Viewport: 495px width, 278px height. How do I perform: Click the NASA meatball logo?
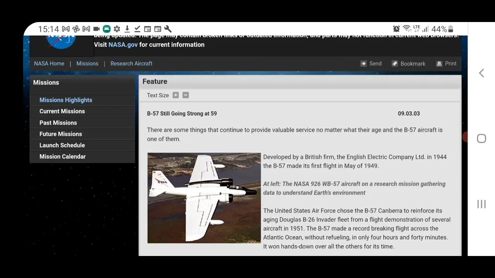pos(61,42)
